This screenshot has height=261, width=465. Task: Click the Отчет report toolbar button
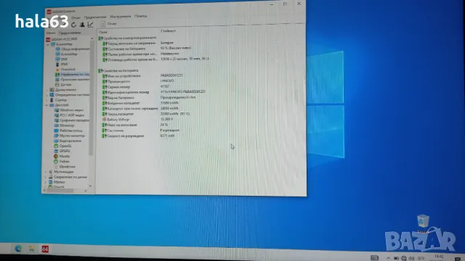point(109,24)
